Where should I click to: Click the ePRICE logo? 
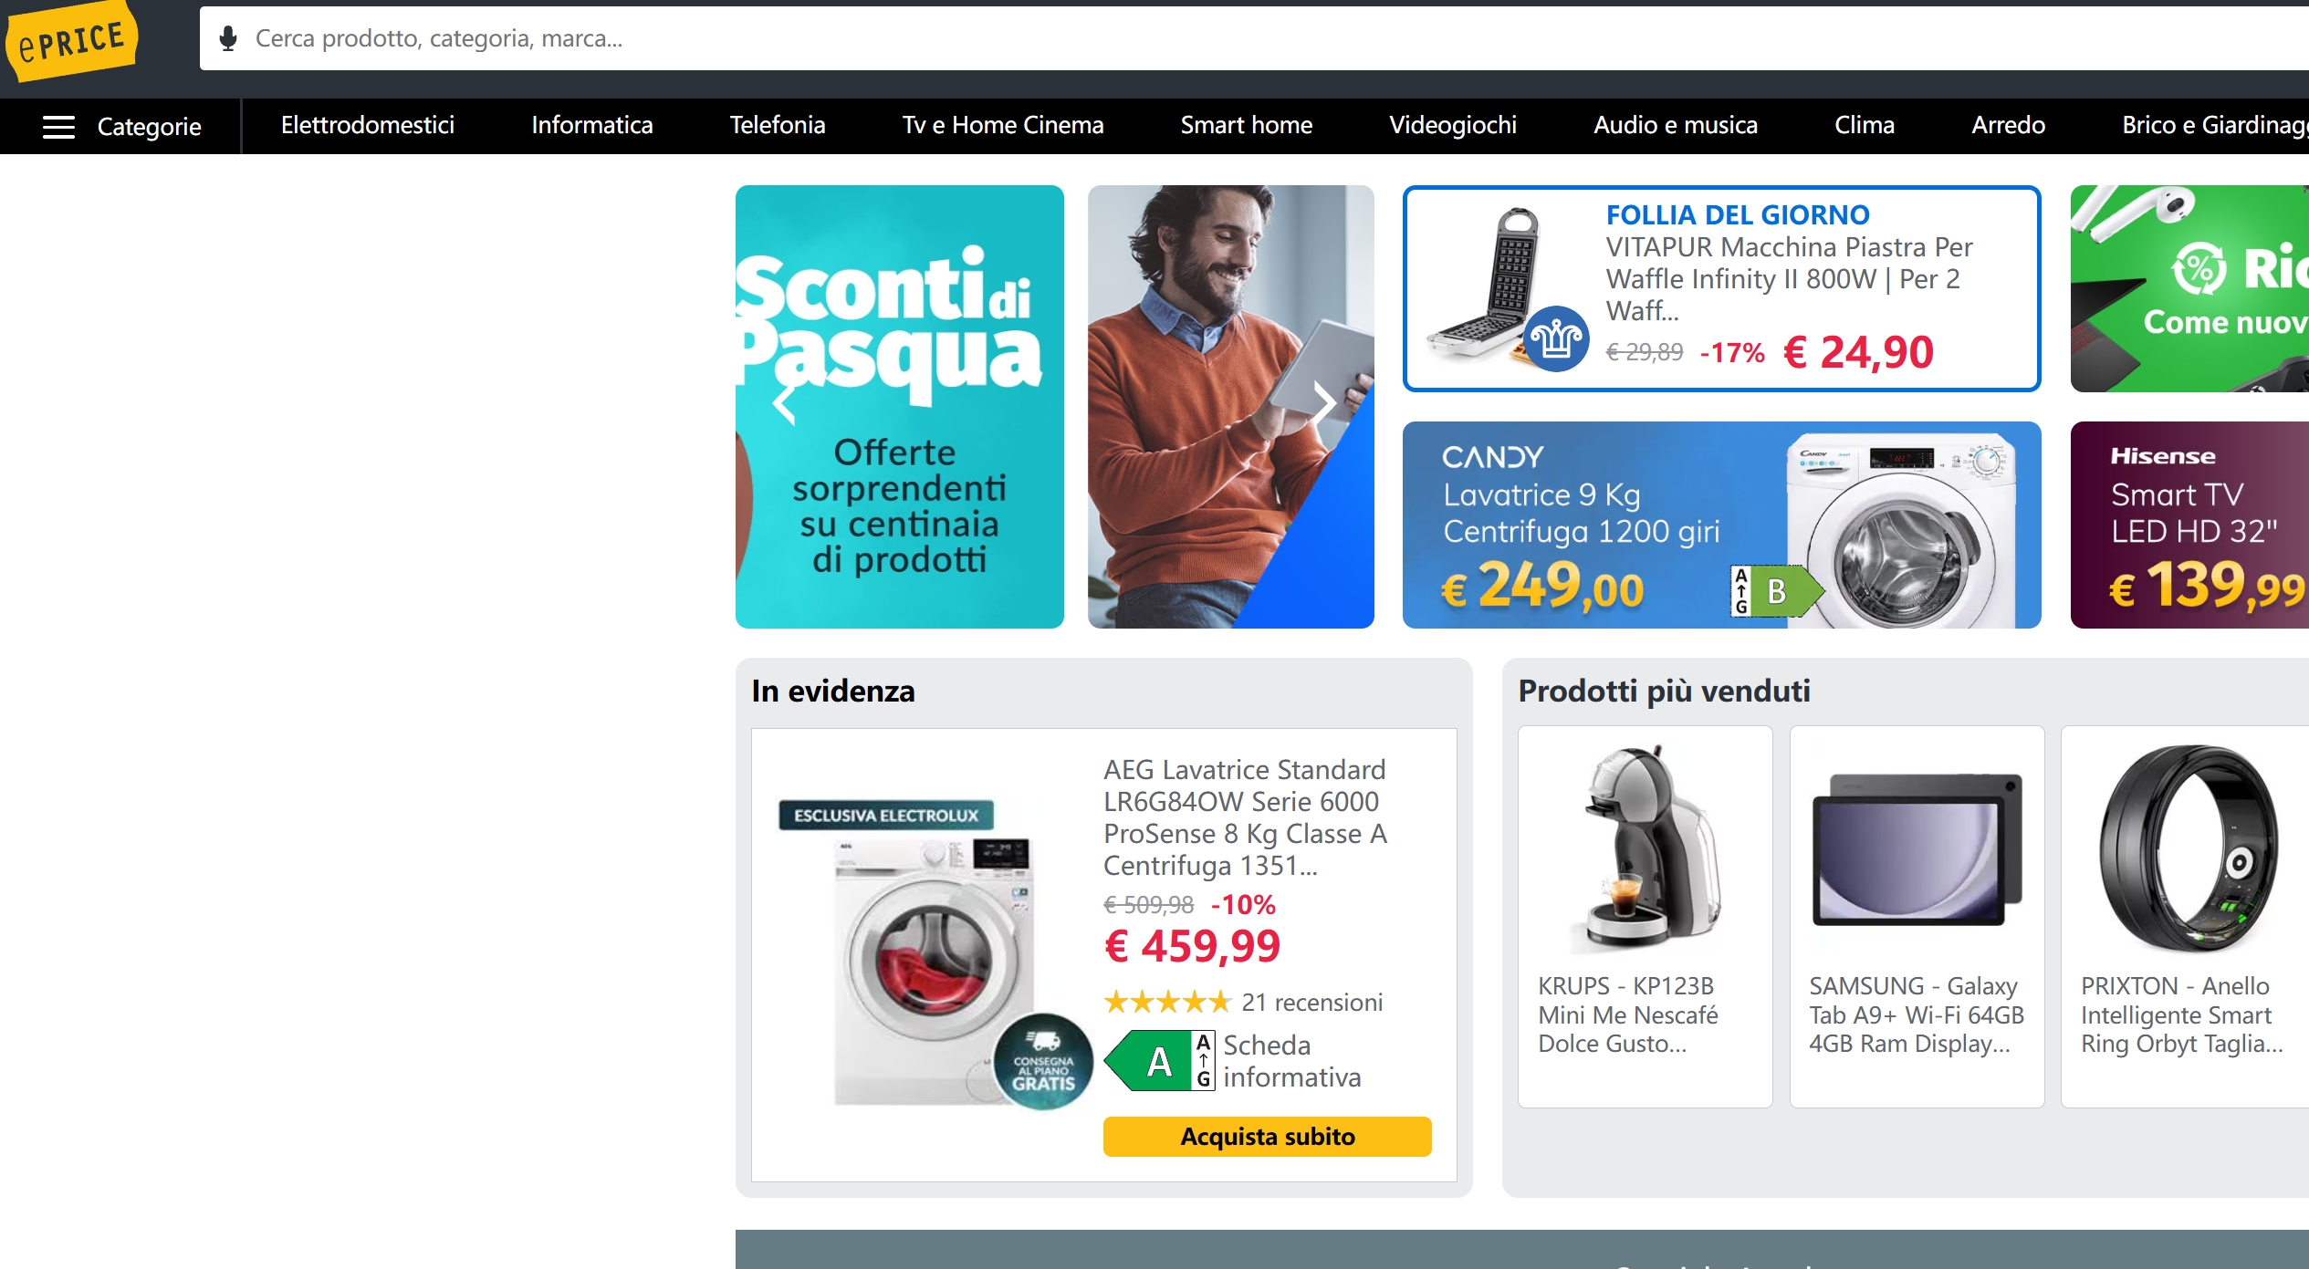[x=70, y=41]
